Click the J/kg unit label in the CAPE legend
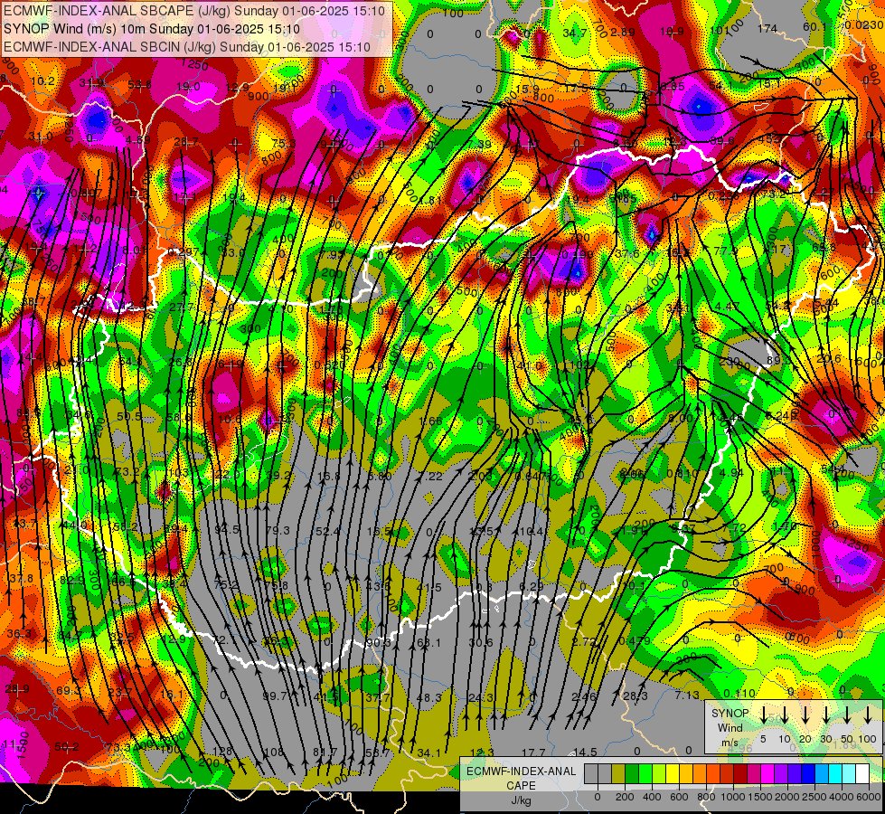 (x=521, y=800)
